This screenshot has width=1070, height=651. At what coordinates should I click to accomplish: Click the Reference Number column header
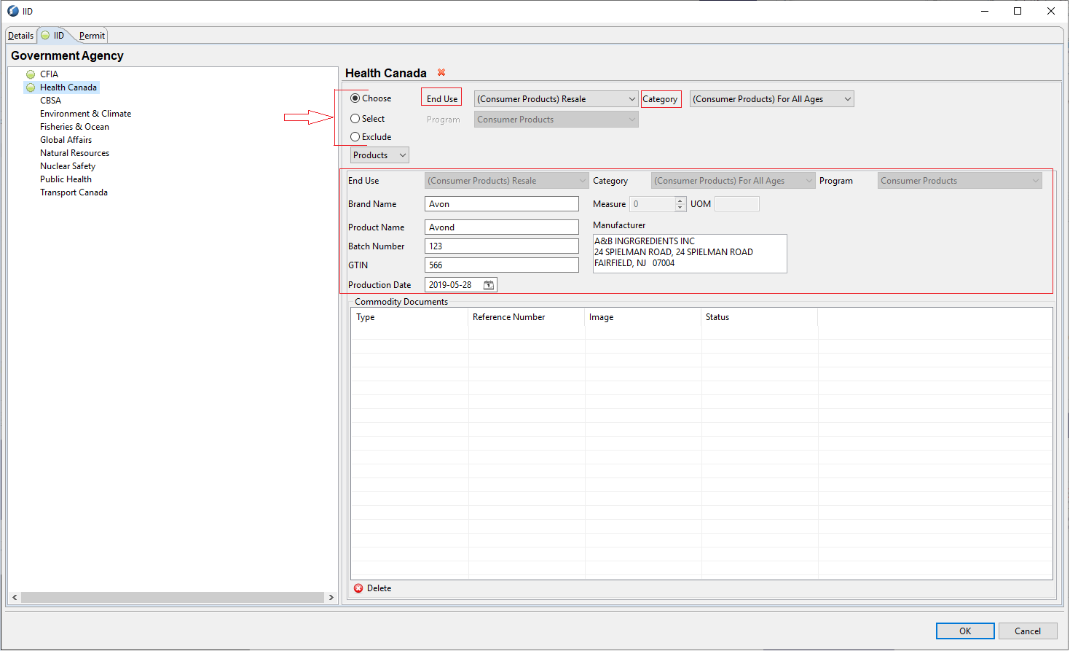point(527,317)
